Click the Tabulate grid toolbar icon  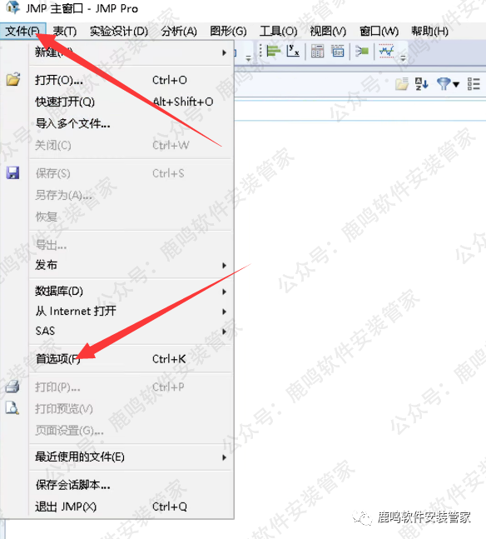tap(317, 51)
